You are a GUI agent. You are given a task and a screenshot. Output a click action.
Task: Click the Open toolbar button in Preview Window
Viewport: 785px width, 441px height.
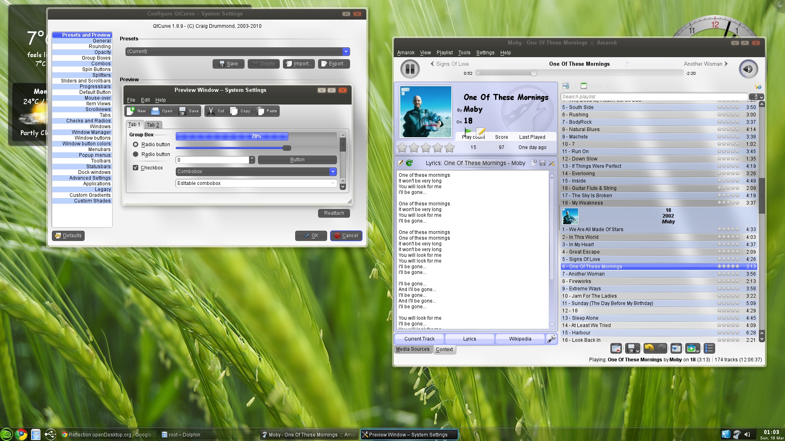click(162, 111)
